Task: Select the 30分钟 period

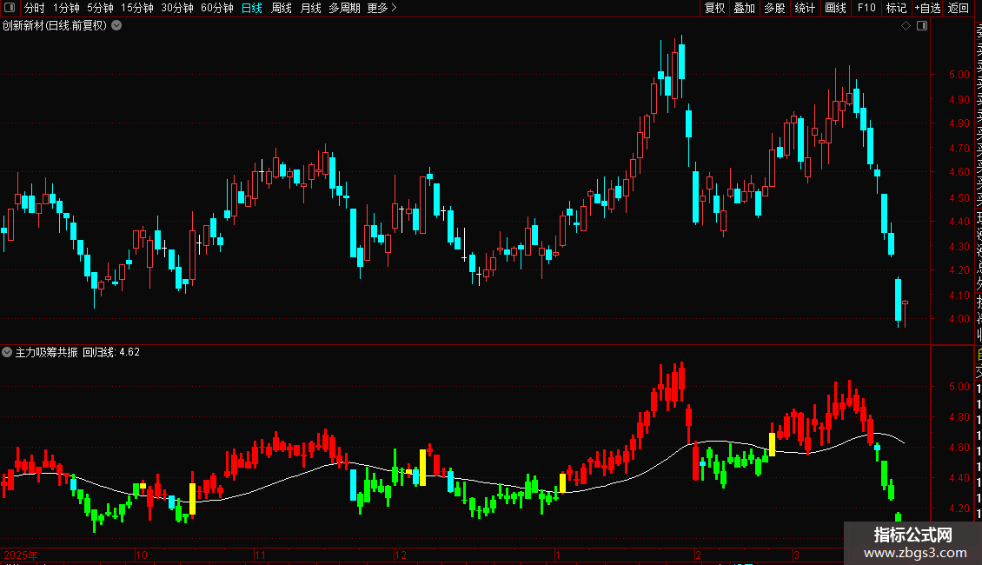Action: click(177, 8)
